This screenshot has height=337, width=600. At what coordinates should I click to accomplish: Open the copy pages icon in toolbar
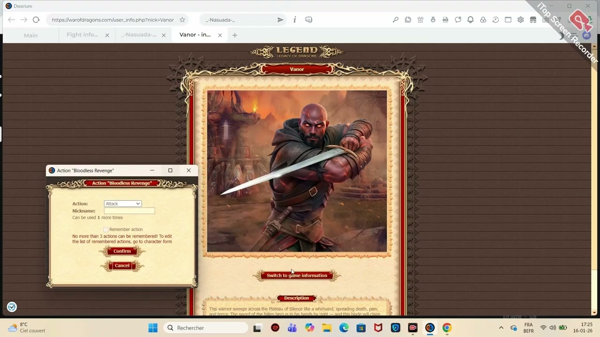click(408, 20)
